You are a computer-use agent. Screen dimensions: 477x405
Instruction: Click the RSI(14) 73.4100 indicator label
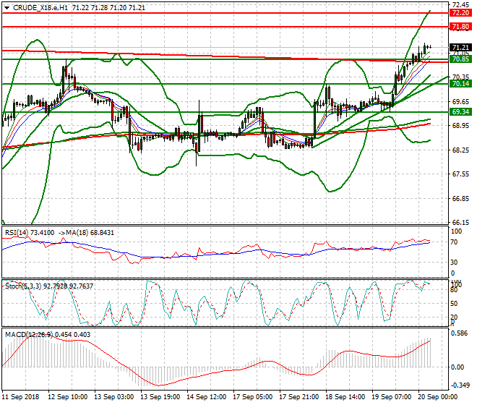point(30,233)
